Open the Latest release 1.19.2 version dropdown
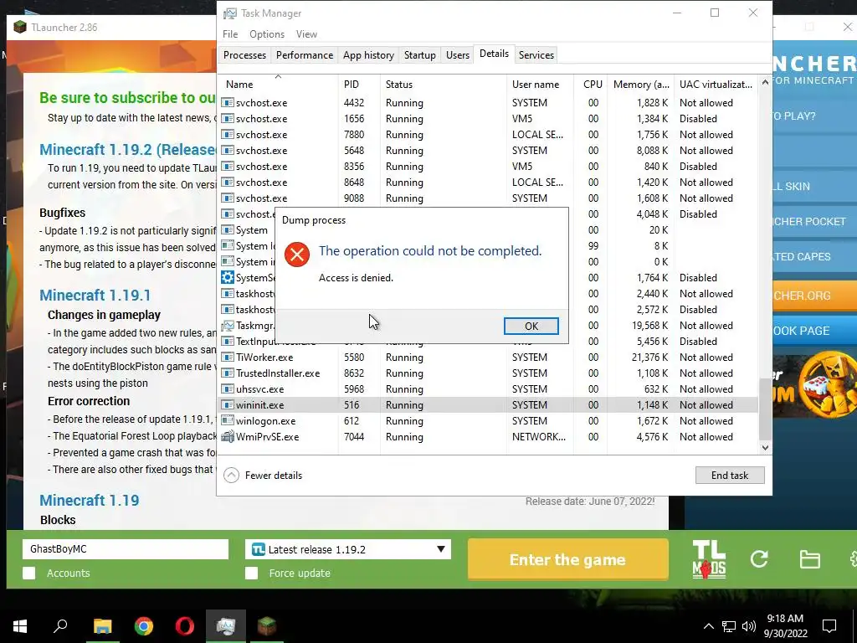 [x=348, y=549]
